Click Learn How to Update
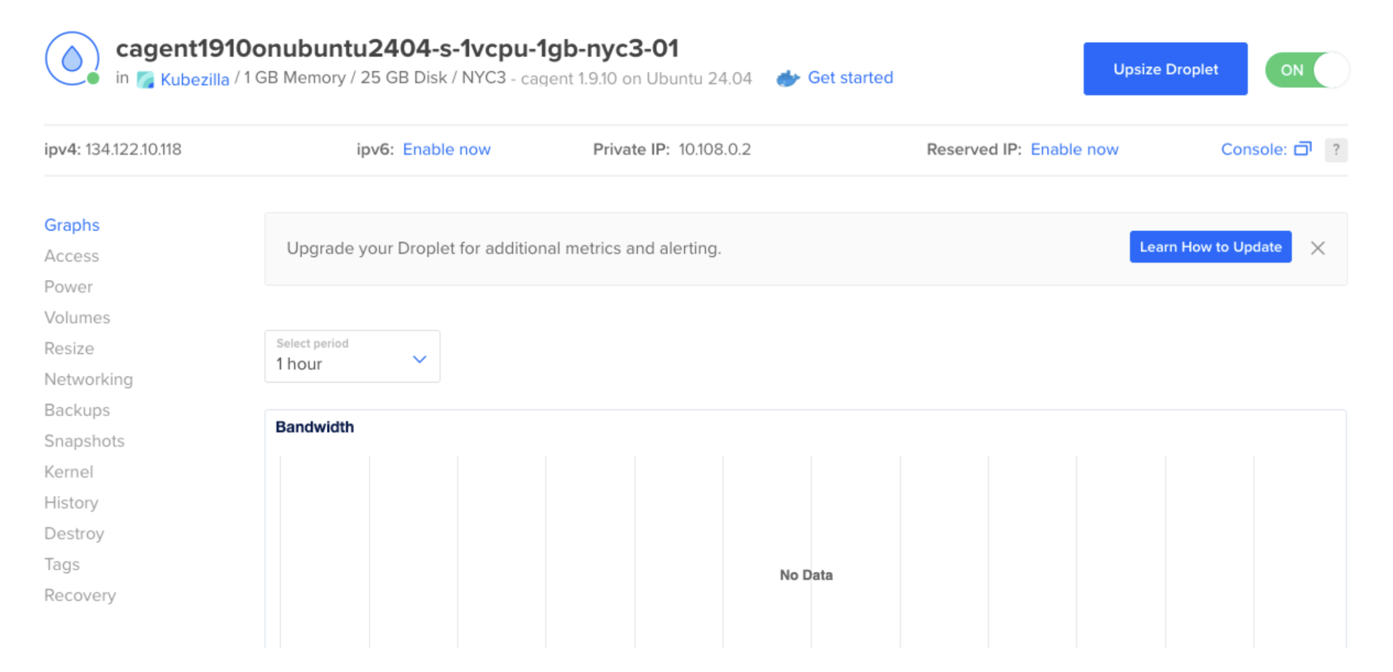The height and width of the screenshot is (672, 1393). [1210, 247]
